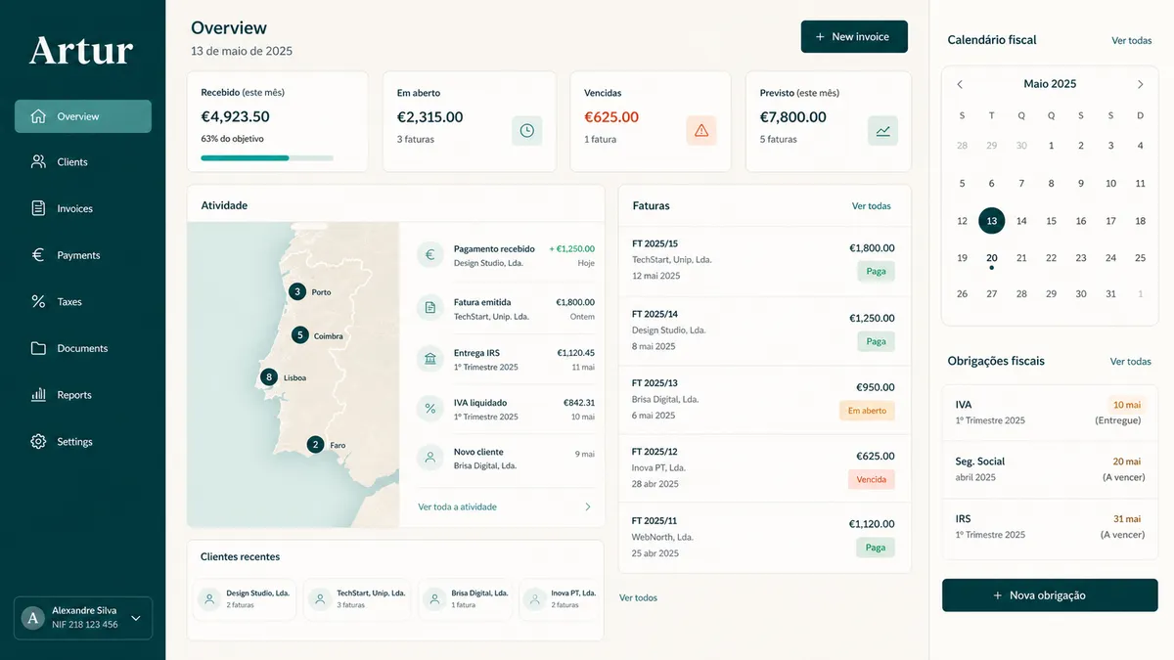Viewport: 1174px width, 660px height.
Task: Click the Recebido objective progress bar
Action: click(267, 157)
